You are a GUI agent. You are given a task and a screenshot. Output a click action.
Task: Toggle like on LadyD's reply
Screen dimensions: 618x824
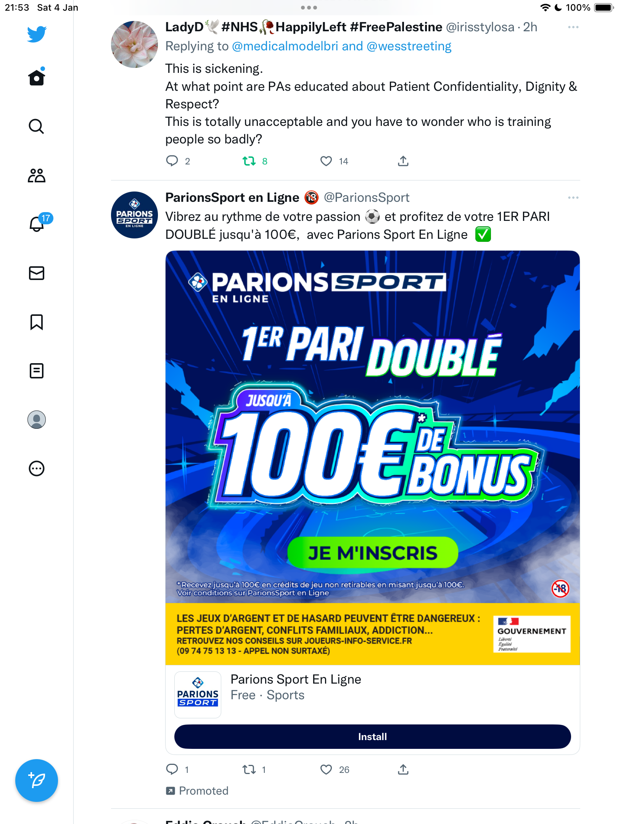tap(326, 161)
